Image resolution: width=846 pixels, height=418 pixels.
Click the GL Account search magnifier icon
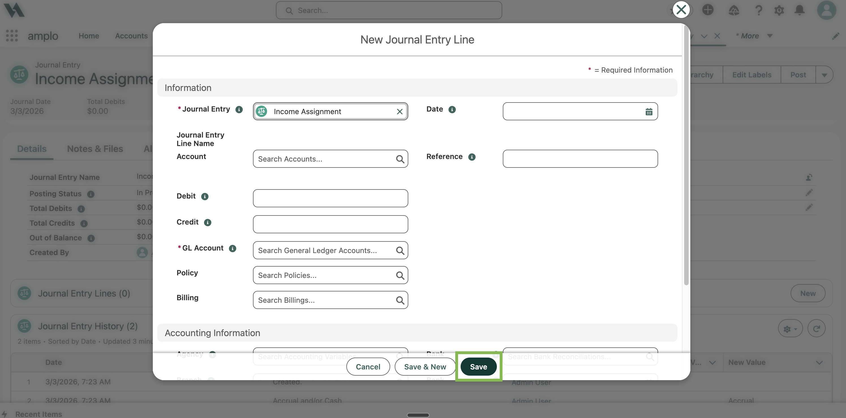click(400, 251)
